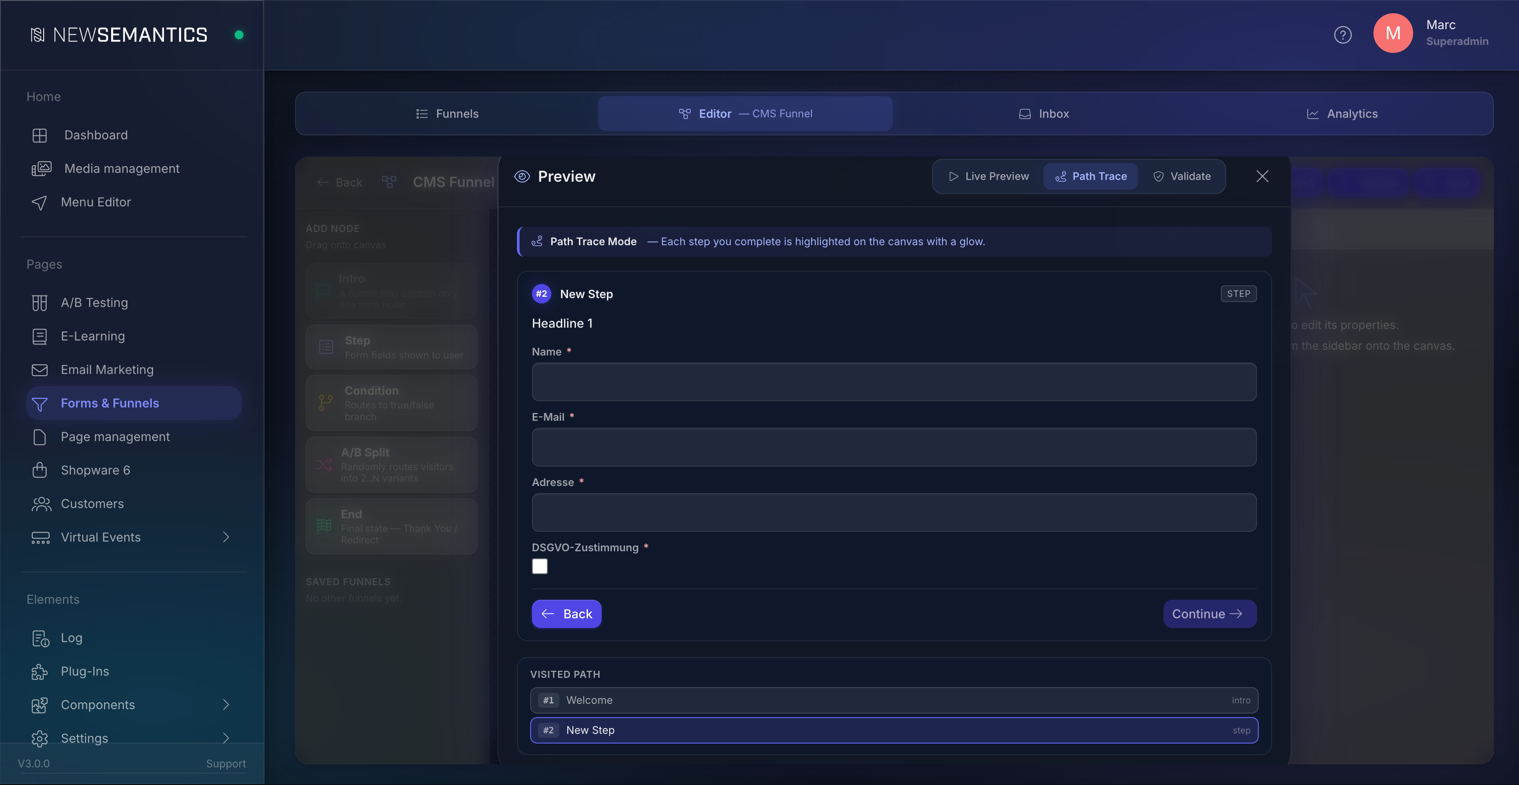The image size is (1519, 785).
Task: Click the Step node icon in Add Node
Action: tap(326, 348)
